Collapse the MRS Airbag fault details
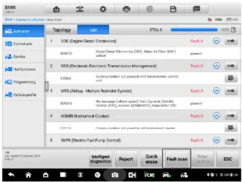Viewport: 242px width, 182px height. [x=216, y=91]
